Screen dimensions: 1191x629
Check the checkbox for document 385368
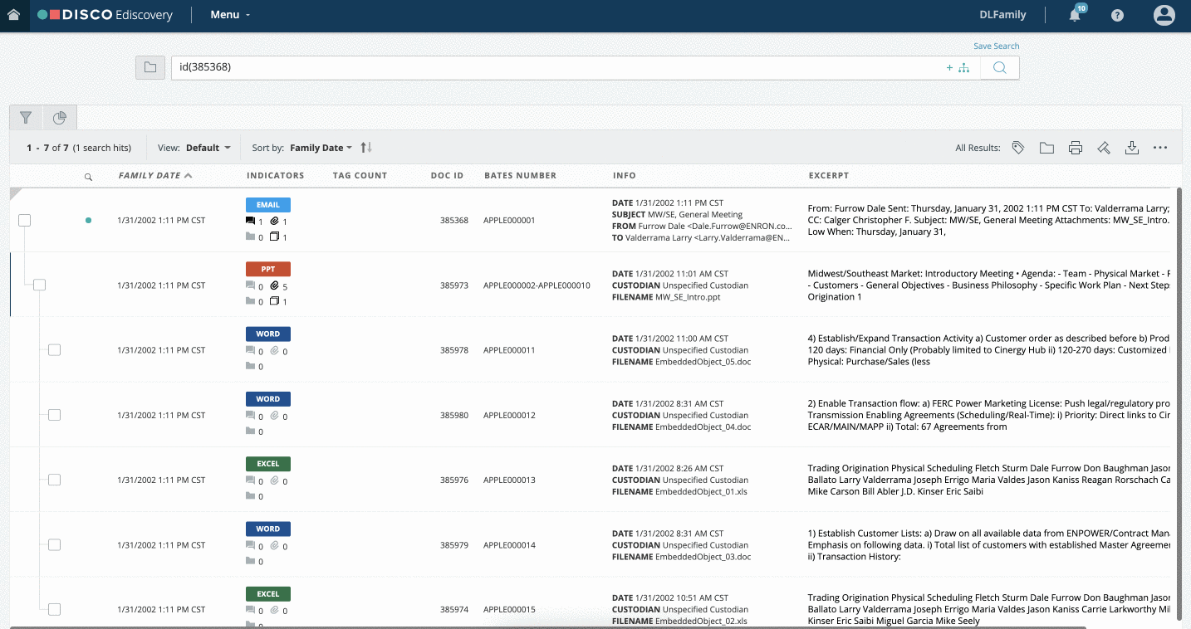coord(25,221)
